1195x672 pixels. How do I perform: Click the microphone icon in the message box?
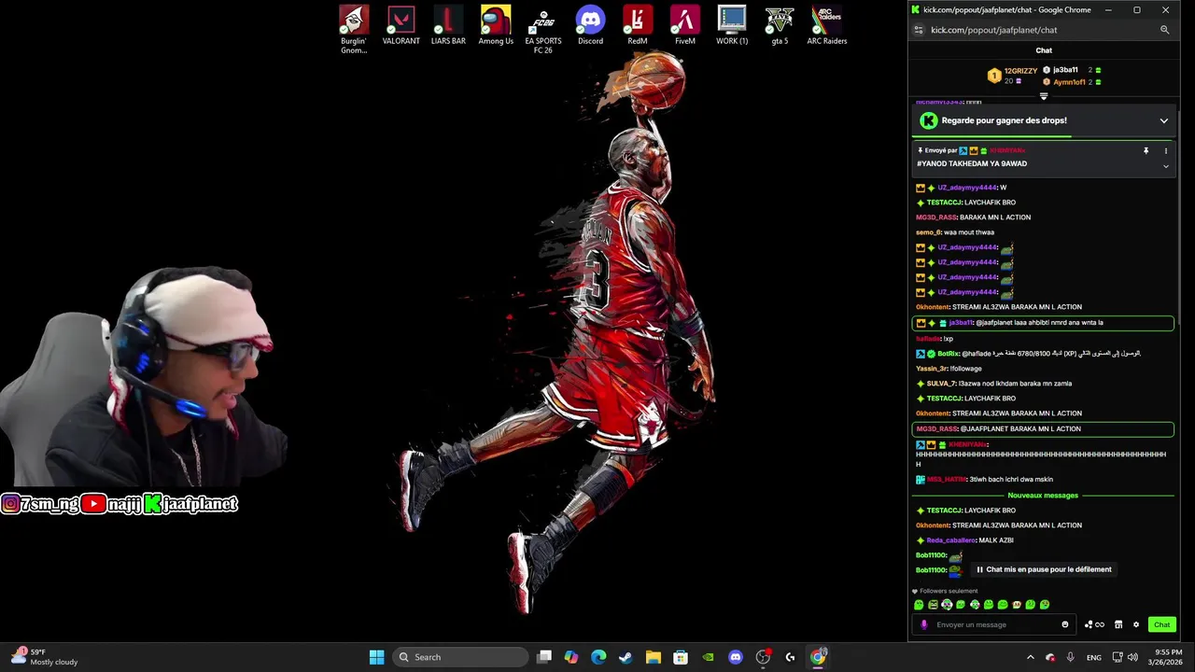point(924,624)
